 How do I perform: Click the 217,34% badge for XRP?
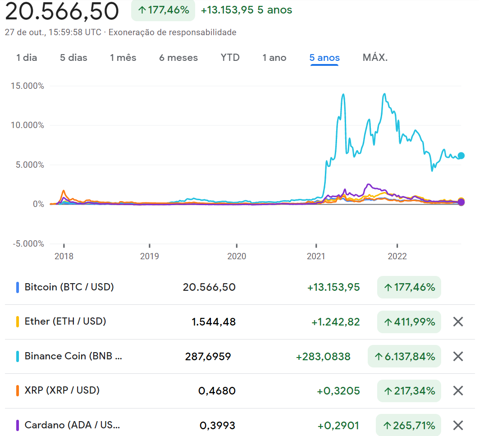pos(409,390)
